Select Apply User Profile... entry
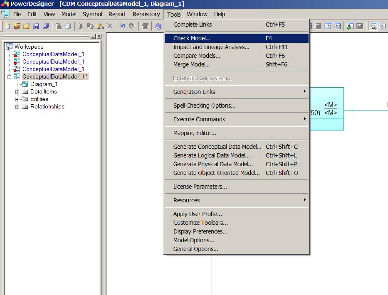Screen dimensions: 388x295 click(237, 214)
